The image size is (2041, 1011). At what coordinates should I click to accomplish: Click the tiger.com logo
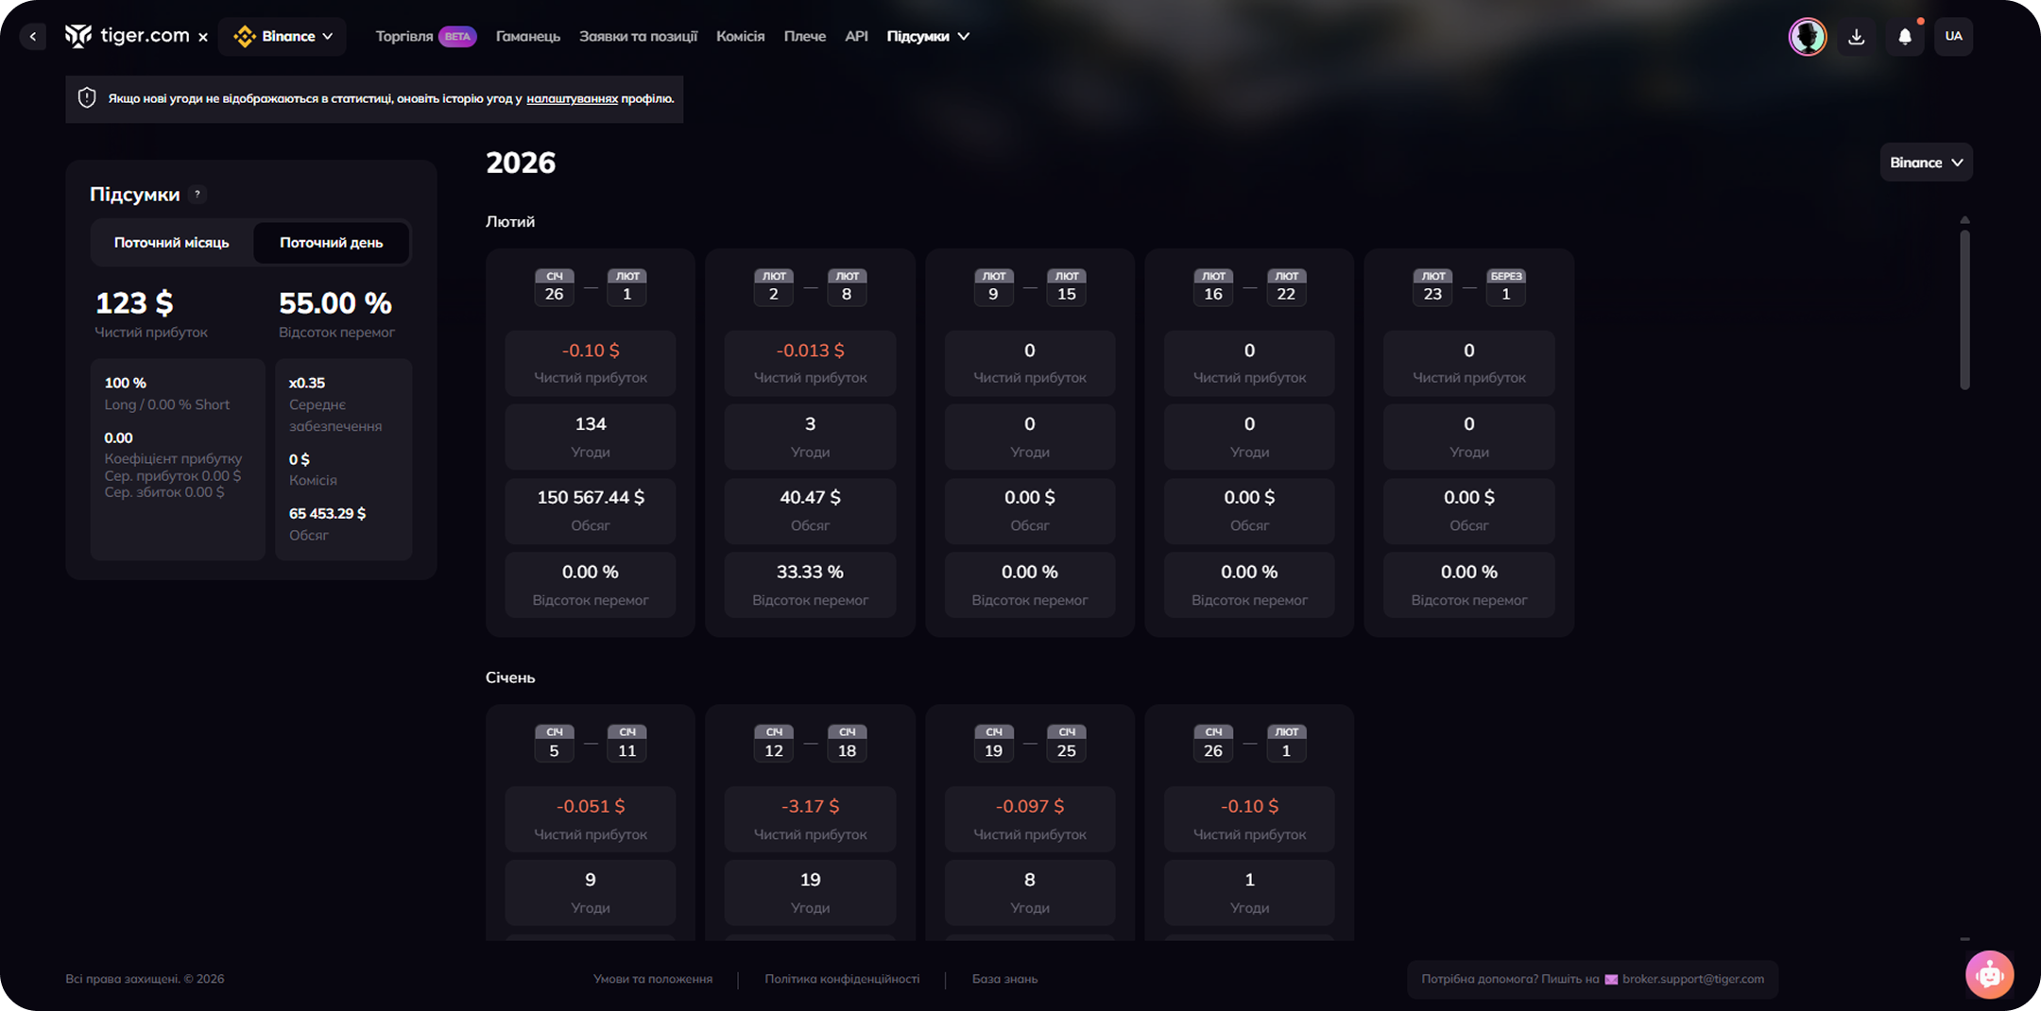point(127,36)
